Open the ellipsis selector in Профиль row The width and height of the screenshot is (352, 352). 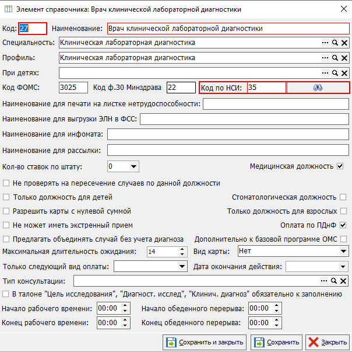pyautogui.click(x=325, y=58)
